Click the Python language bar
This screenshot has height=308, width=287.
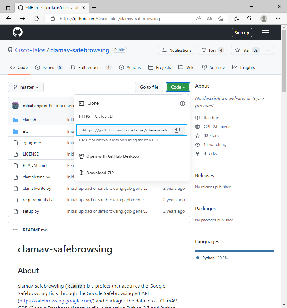234,251
